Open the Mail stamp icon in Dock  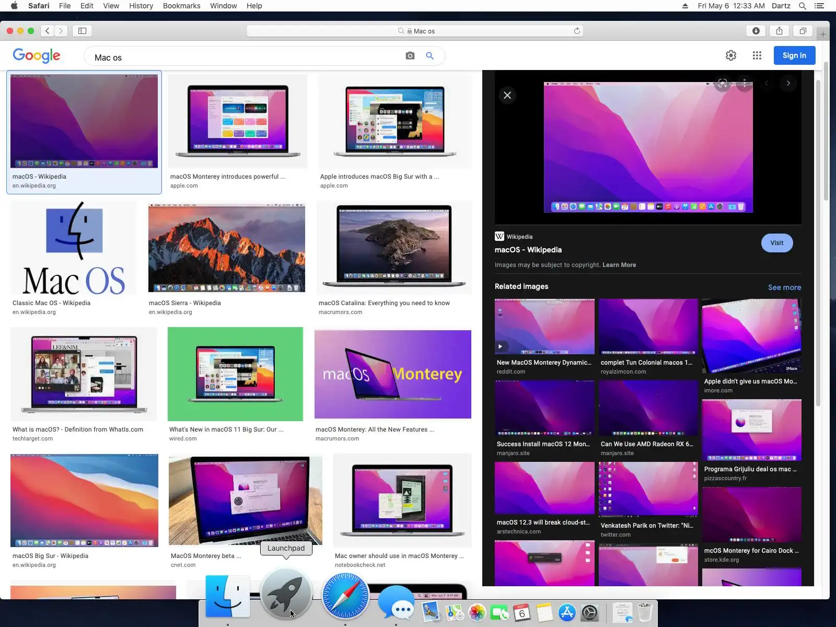432,612
